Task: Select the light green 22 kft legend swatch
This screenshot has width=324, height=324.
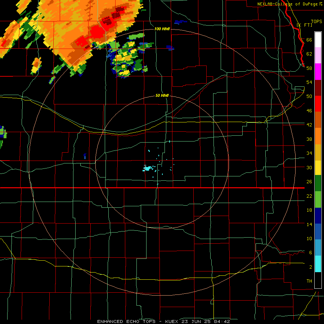Action: 318,199
